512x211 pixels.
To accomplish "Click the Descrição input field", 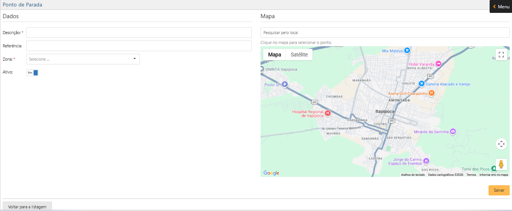I will (139, 33).
